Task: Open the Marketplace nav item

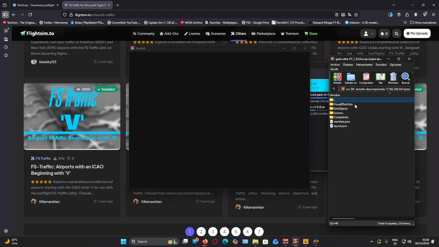Action: tap(263, 34)
